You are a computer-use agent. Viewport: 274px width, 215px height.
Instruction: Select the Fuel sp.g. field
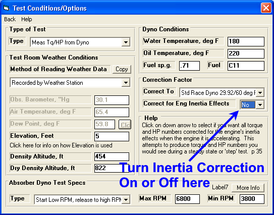coord(189,66)
